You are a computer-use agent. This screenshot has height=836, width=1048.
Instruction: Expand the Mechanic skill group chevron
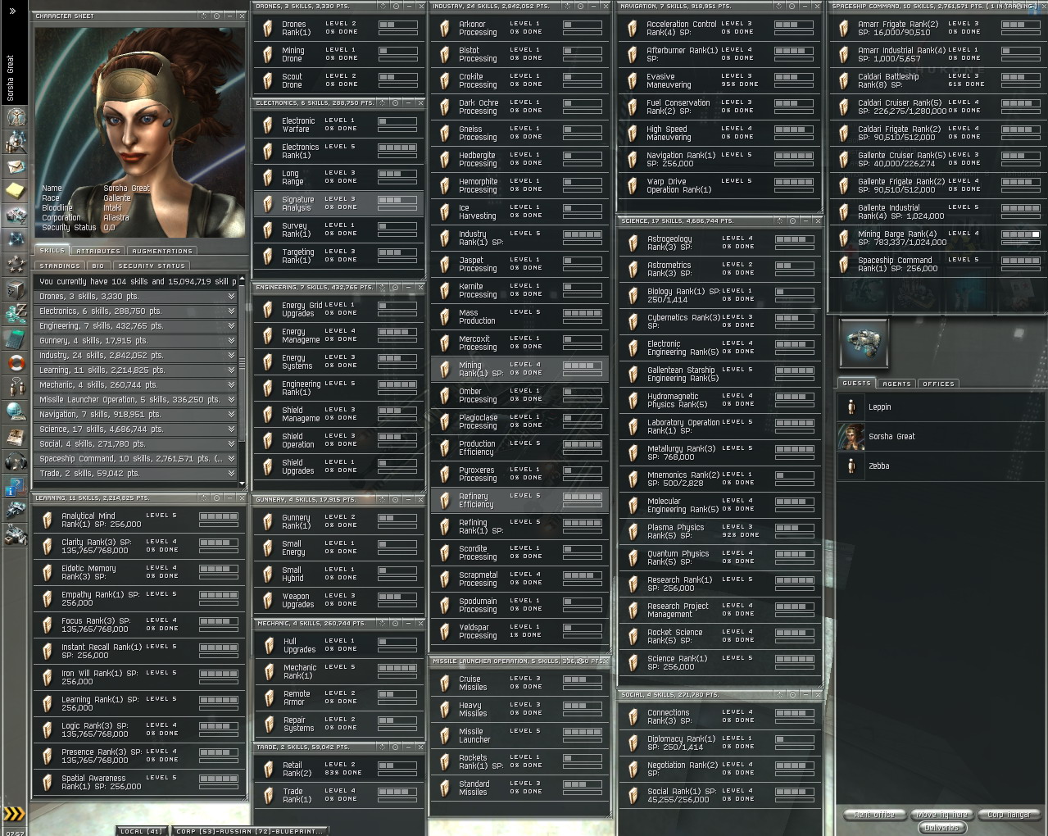click(231, 385)
